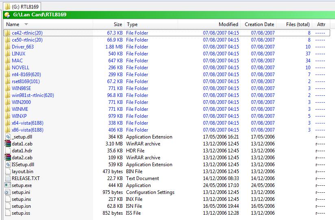The image size is (335, 220).
Task: Click the Driver_663 folder icon
Action: pos(7,47)
